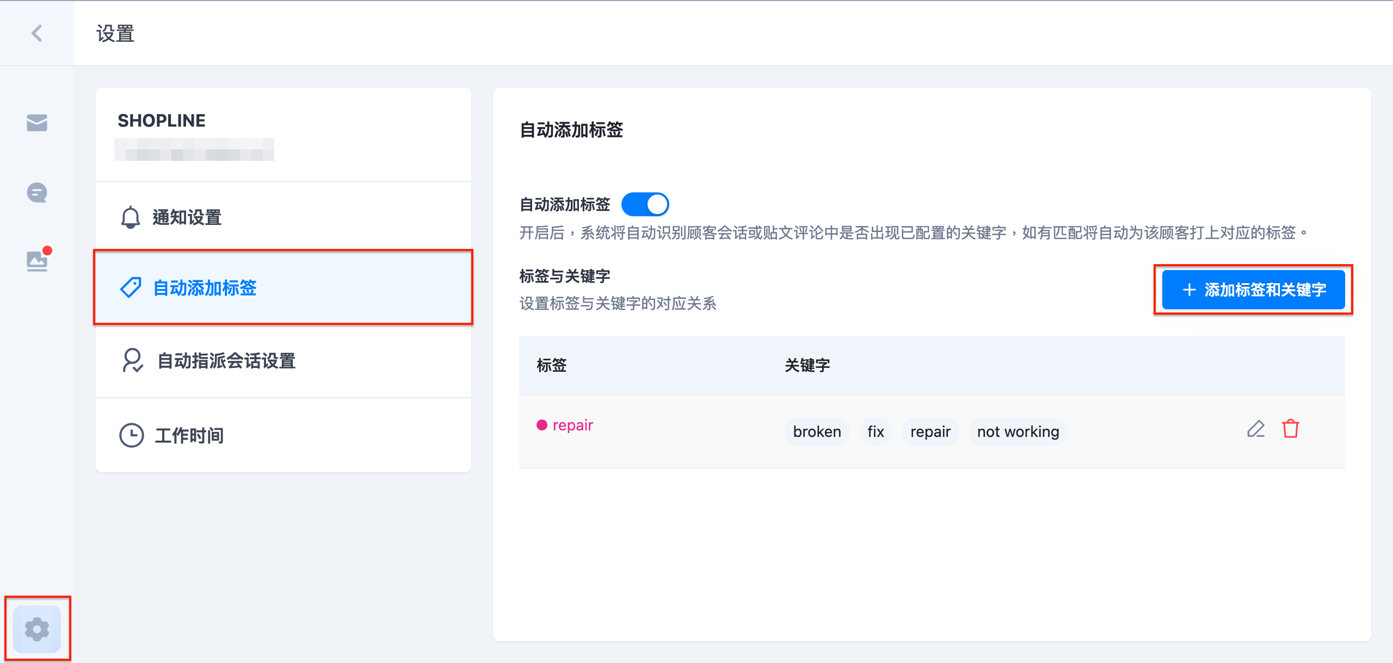Open 自动指派会话设置 menu item
Screen dimensions: 1393x663
pyautogui.click(x=283, y=361)
